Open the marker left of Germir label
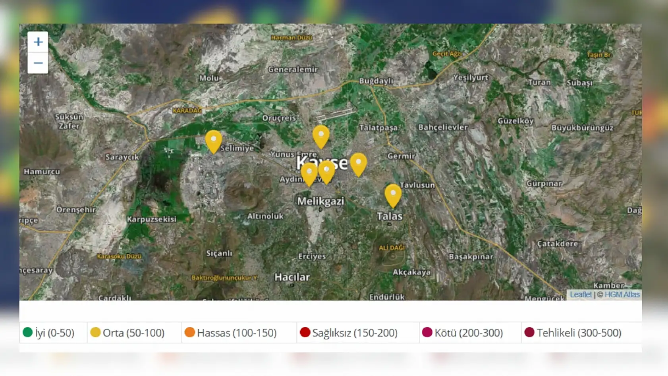This screenshot has width=668, height=376. [x=358, y=164]
